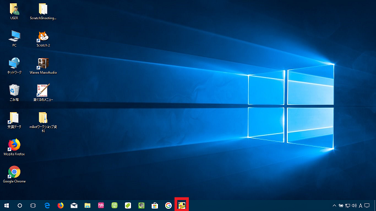
Task: Select the mBotワークショップ資料 folder
Action: click(x=43, y=121)
